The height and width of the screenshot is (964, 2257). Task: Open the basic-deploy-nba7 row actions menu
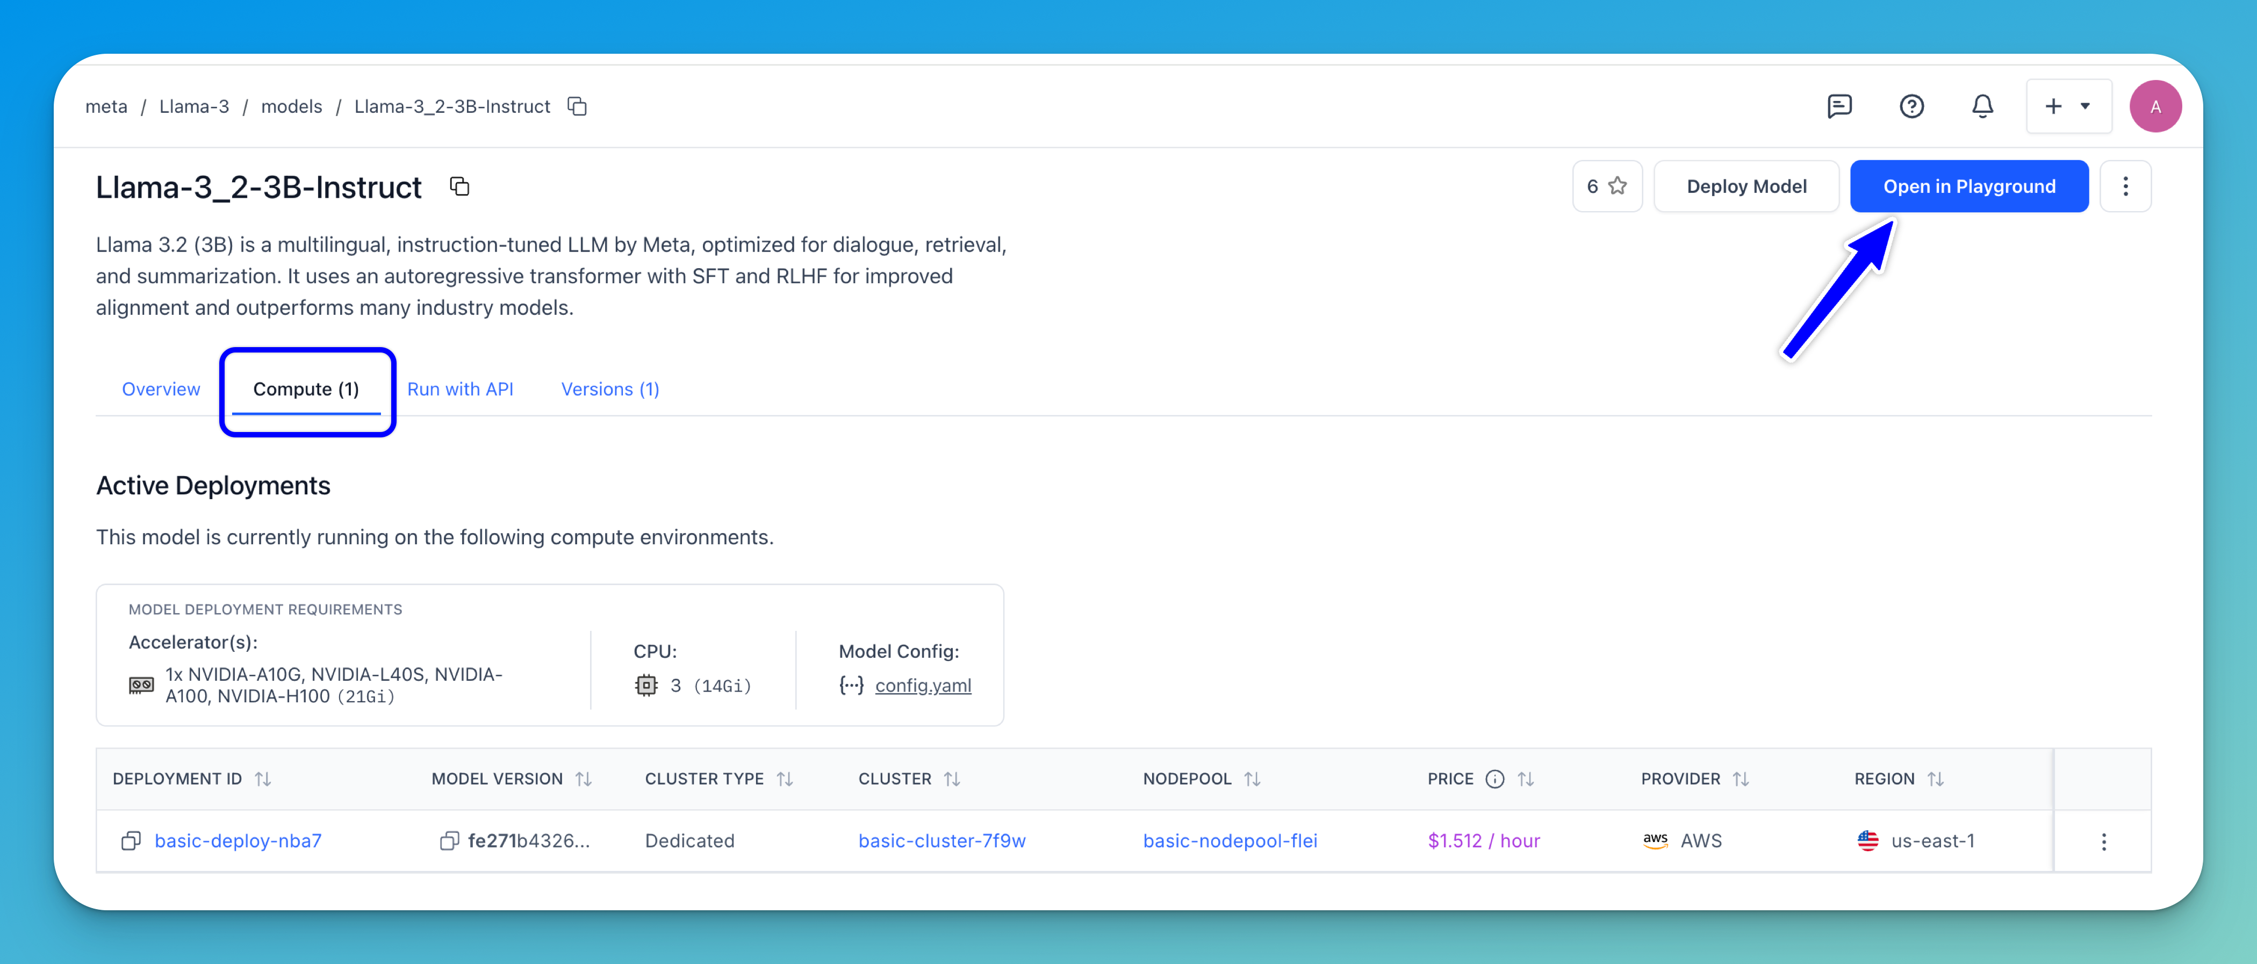pyautogui.click(x=2103, y=841)
